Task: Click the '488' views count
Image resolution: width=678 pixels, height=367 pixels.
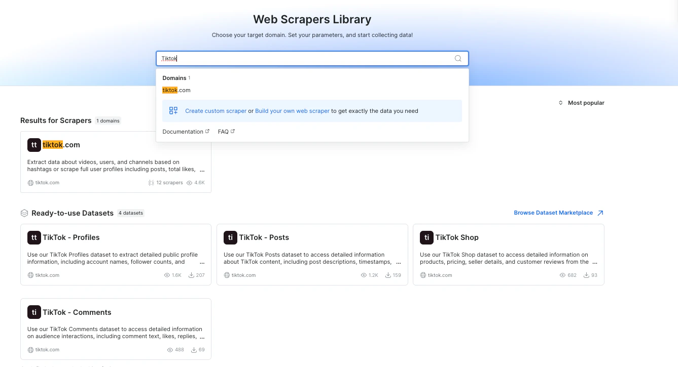Action: 180,350
